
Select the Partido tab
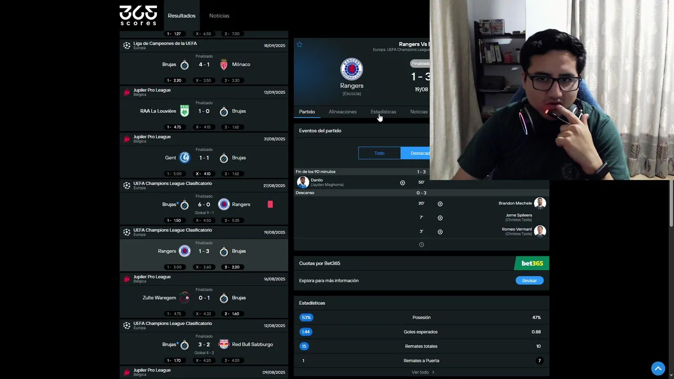[x=307, y=112]
